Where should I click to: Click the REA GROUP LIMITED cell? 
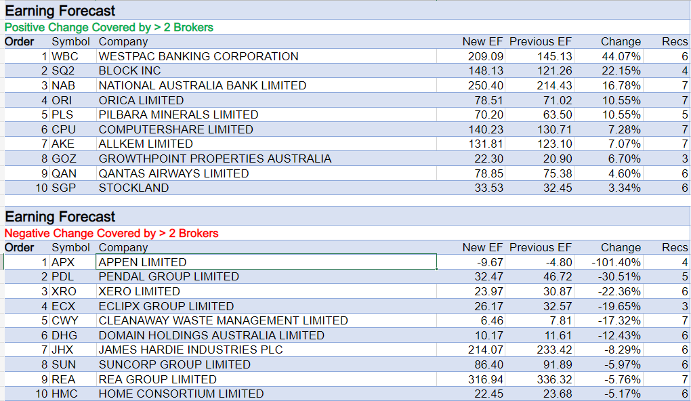click(158, 379)
